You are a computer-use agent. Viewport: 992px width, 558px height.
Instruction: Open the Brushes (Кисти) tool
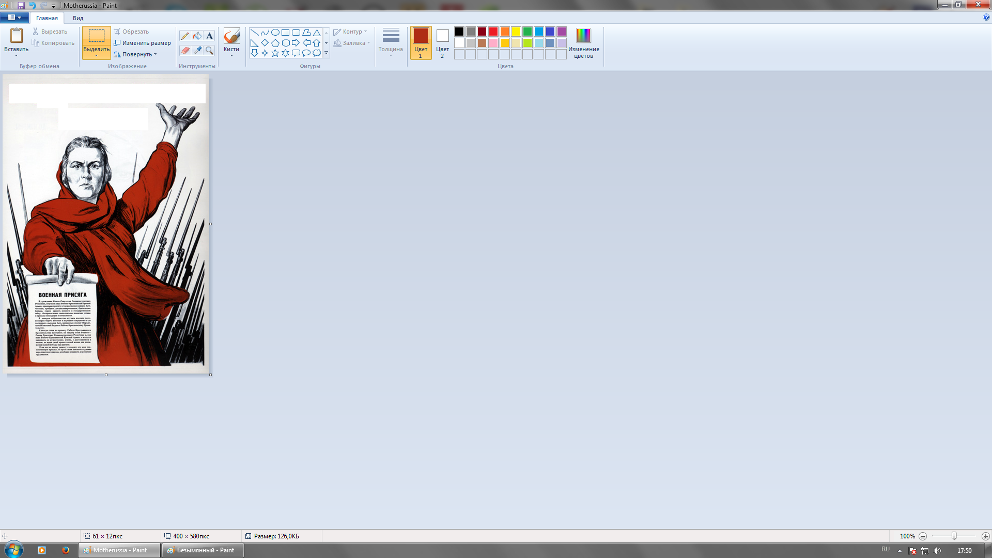coord(231,41)
